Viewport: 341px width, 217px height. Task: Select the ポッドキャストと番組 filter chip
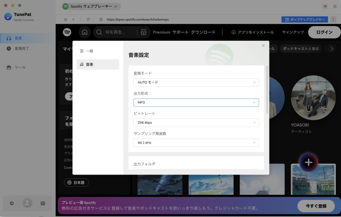click(301, 49)
